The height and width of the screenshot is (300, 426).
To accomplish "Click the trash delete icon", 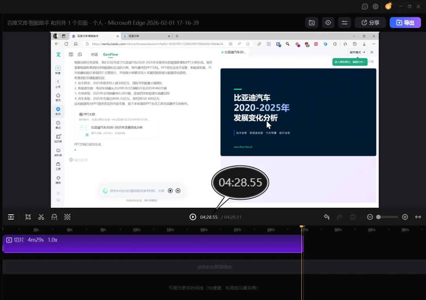I will pyautogui.click(x=353, y=217).
